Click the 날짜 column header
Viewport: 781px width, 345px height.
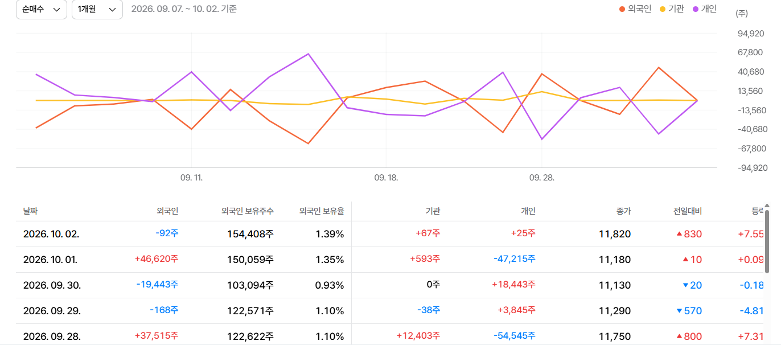pos(31,211)
